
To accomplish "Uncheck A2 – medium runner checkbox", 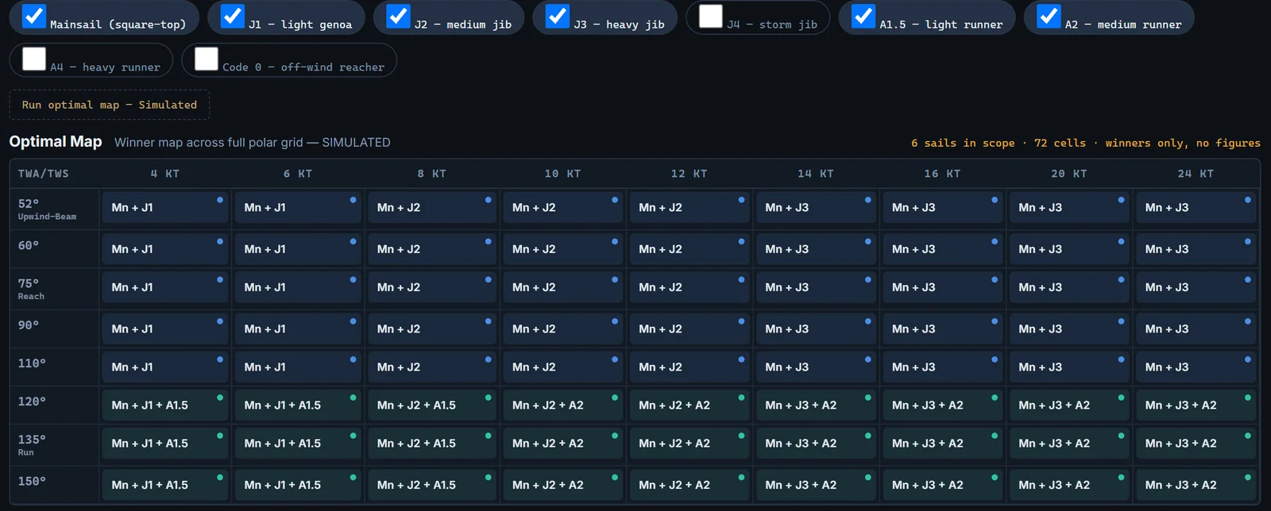I will pyautogui.click(x=1049, y=16).
